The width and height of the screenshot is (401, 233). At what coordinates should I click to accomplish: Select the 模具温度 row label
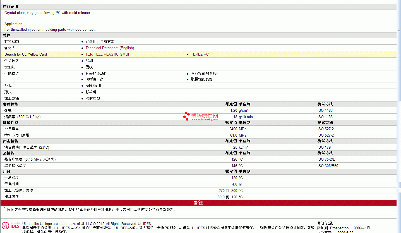tap(12, 197)
